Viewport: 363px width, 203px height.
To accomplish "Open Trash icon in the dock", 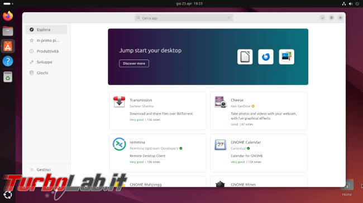I will coord(8,77).
